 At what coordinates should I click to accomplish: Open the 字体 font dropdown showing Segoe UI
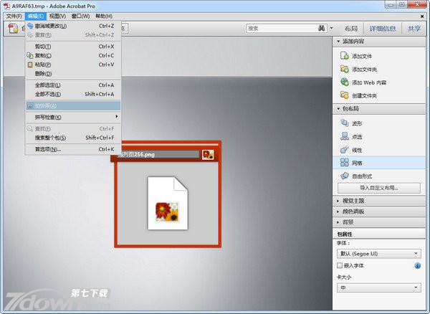pos(379,254)
